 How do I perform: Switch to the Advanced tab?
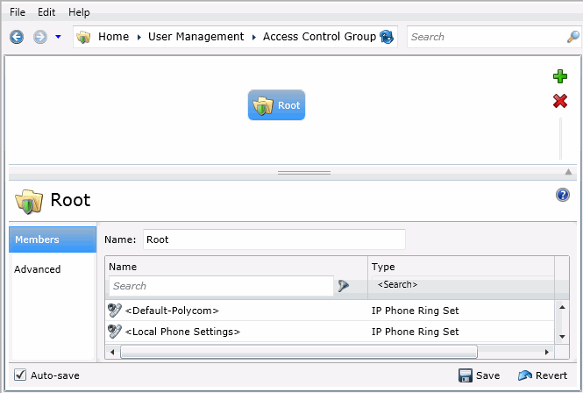pos(38,269)
